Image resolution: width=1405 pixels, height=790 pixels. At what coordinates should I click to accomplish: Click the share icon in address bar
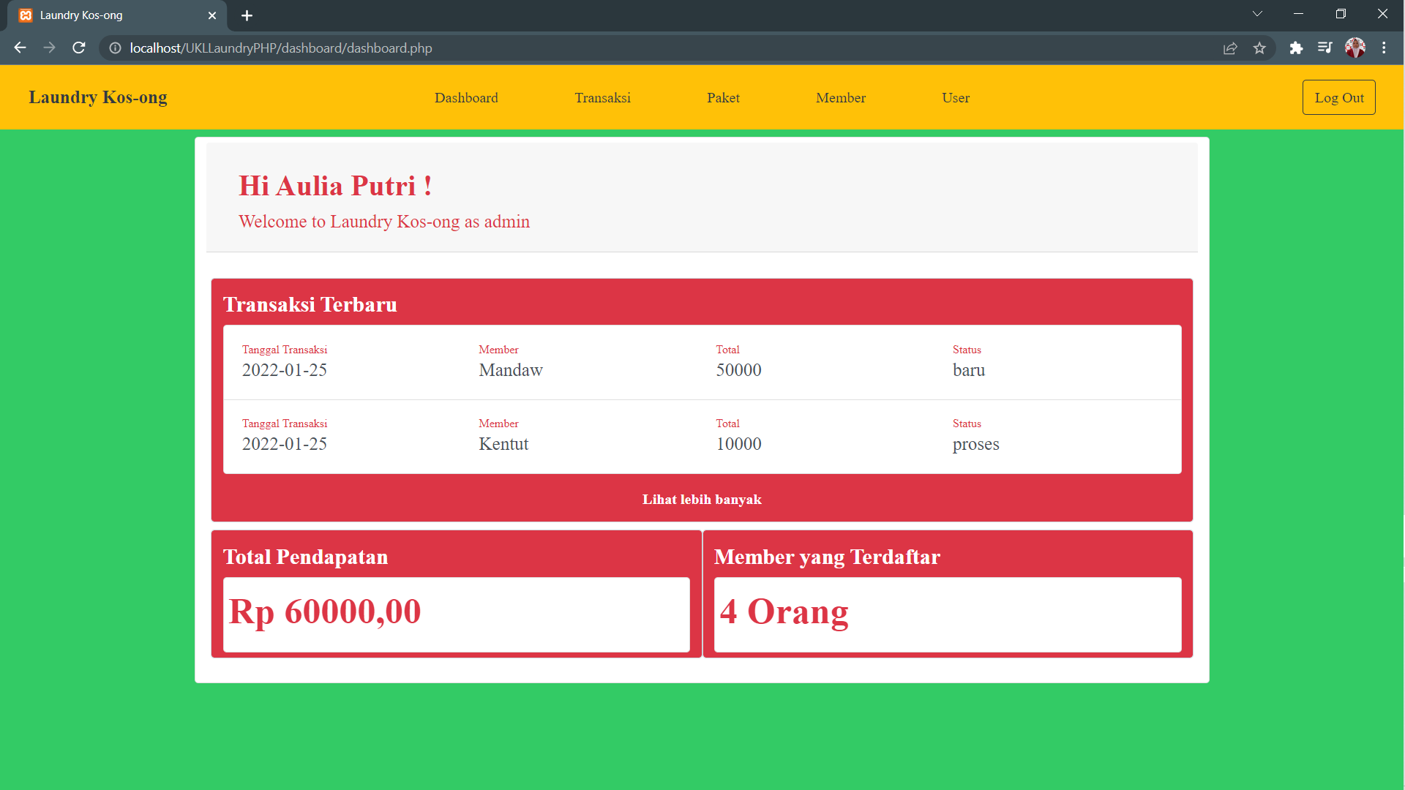click(1231, 48)
